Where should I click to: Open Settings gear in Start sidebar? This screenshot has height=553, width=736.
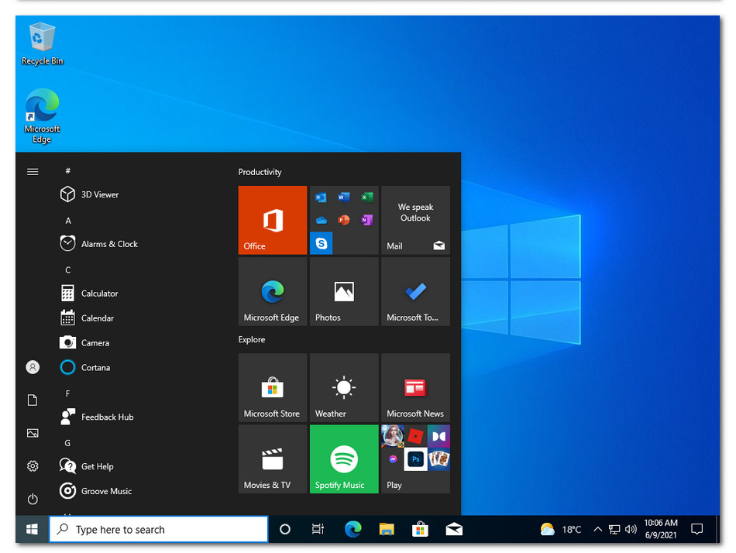click(33, 465)
